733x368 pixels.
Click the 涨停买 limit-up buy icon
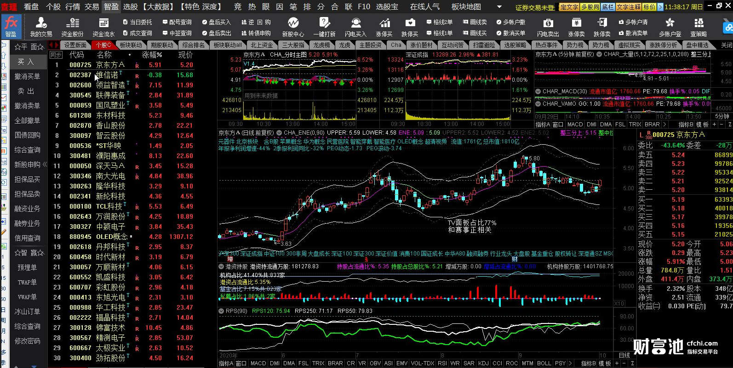click(384, 27)
